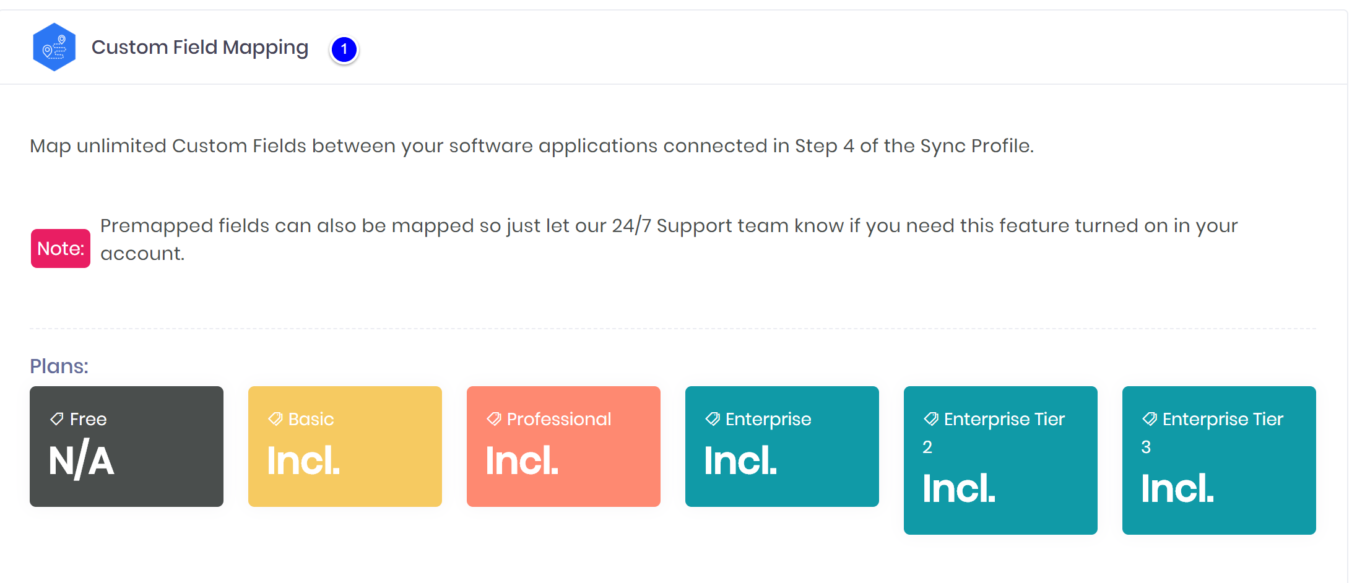Viewport: 1357px width, 583px height.
Task: Click the Custom Field Mapping title
Action: tap(199, 48)
